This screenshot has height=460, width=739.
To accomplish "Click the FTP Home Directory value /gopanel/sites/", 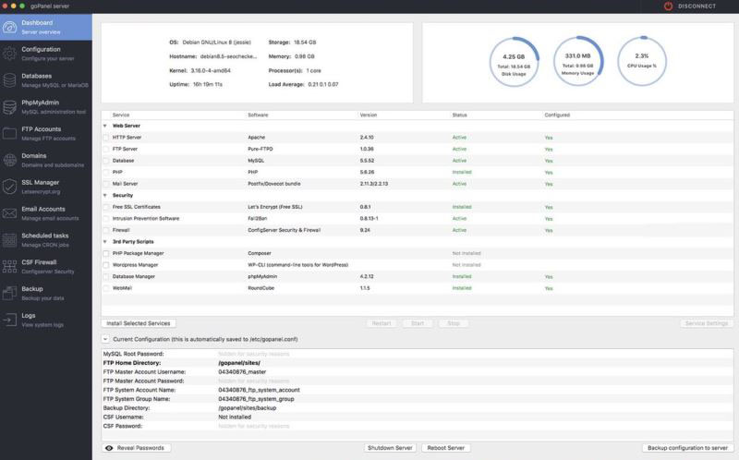I will 239,363.
